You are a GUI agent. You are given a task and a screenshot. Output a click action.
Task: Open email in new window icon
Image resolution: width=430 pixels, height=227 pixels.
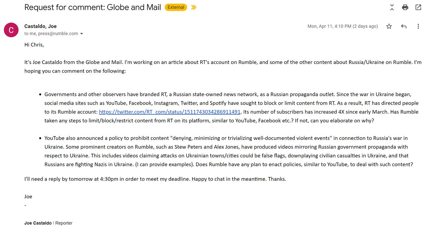point(418,7)
